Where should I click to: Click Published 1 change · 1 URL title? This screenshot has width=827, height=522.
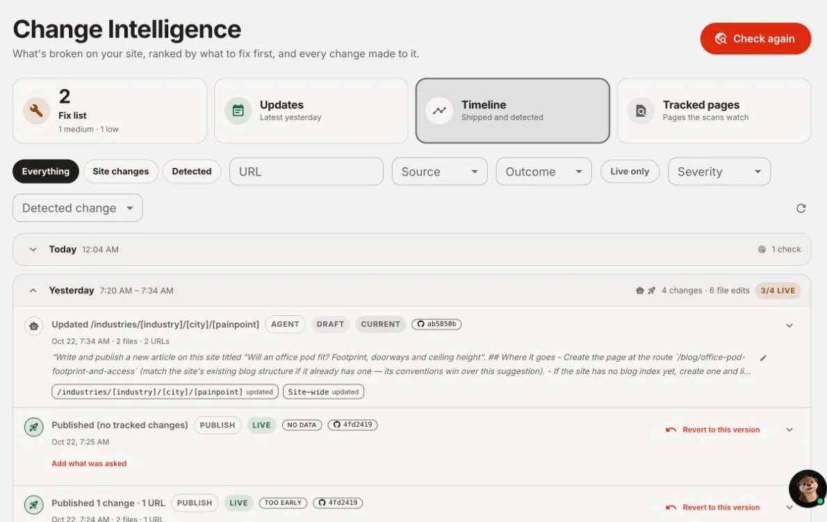point(108,503)
